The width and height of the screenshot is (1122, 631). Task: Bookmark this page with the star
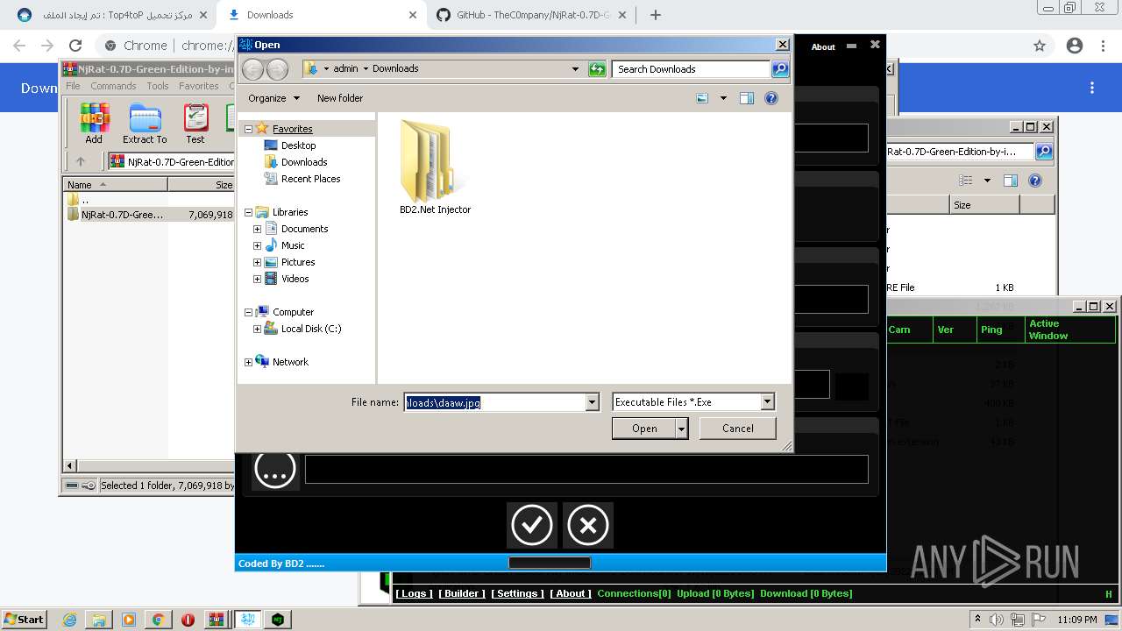click(x=1040, y=46)
